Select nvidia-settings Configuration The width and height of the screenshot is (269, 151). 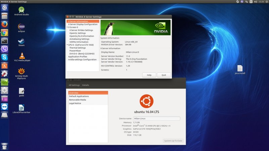pos(82,59)
